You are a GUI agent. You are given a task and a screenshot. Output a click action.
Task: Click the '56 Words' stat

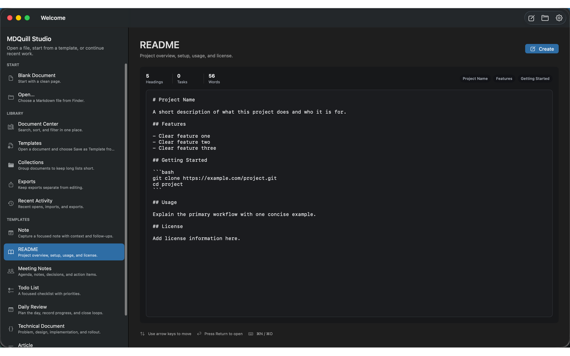click(x=214, y=79)
